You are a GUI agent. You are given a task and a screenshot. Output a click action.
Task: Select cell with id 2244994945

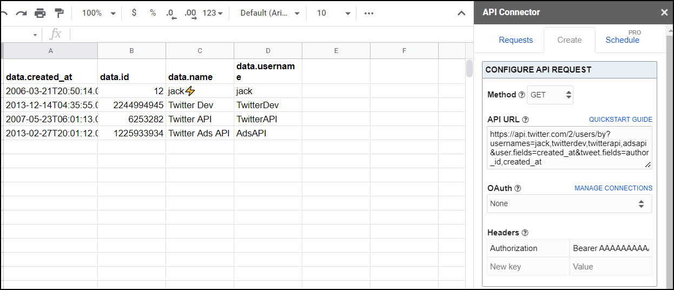point(131,105)
